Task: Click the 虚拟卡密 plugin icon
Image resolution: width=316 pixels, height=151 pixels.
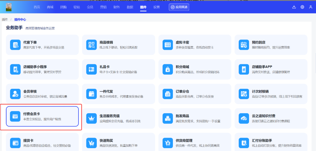Action: pyautogui.click(x=168, y=45)
